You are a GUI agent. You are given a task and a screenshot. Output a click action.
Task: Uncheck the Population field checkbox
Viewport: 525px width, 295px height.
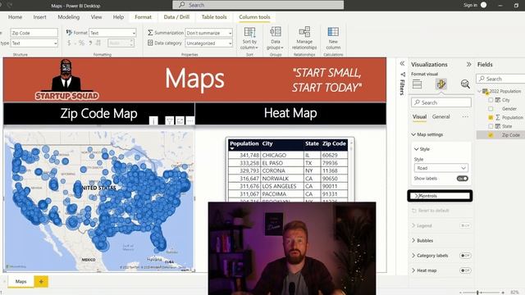point(491,117)
